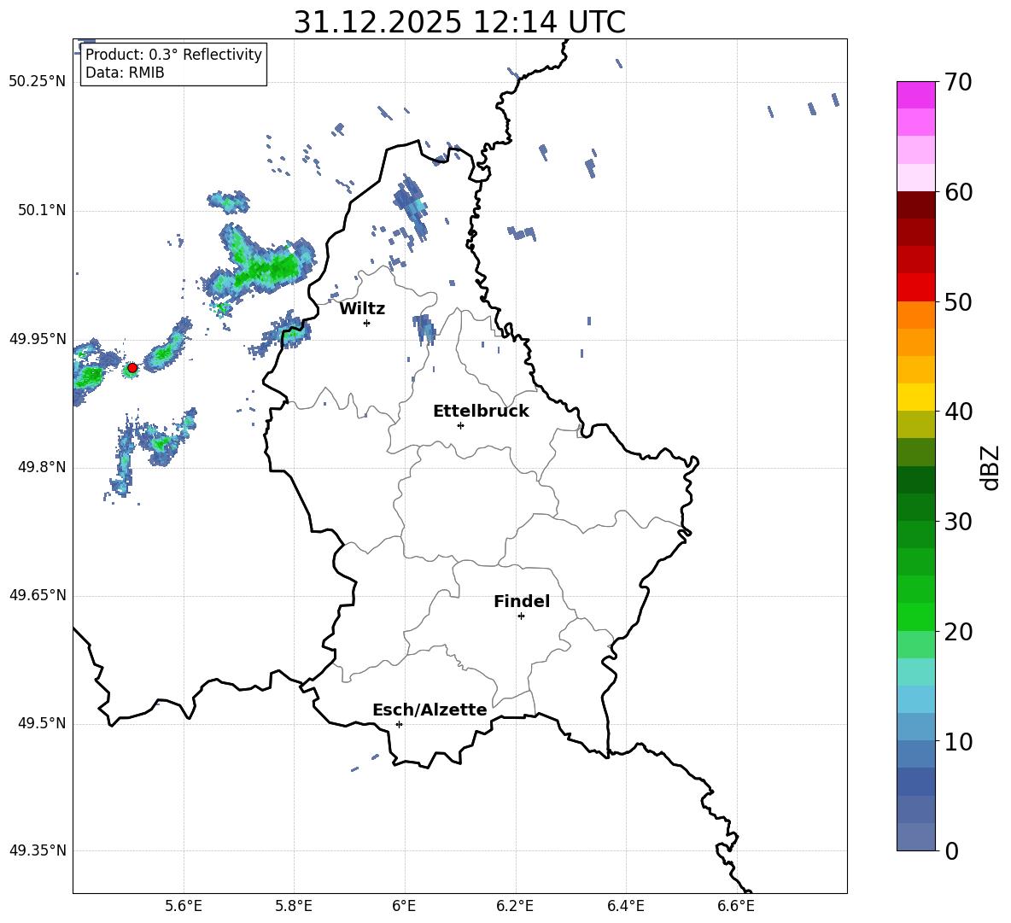Click the Wiltz city label
This screenshot has height=923, width=1011.
(362, 309)
